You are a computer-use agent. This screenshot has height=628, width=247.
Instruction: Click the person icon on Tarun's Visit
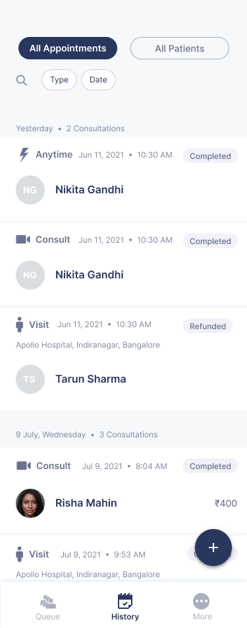pos(20,325)
